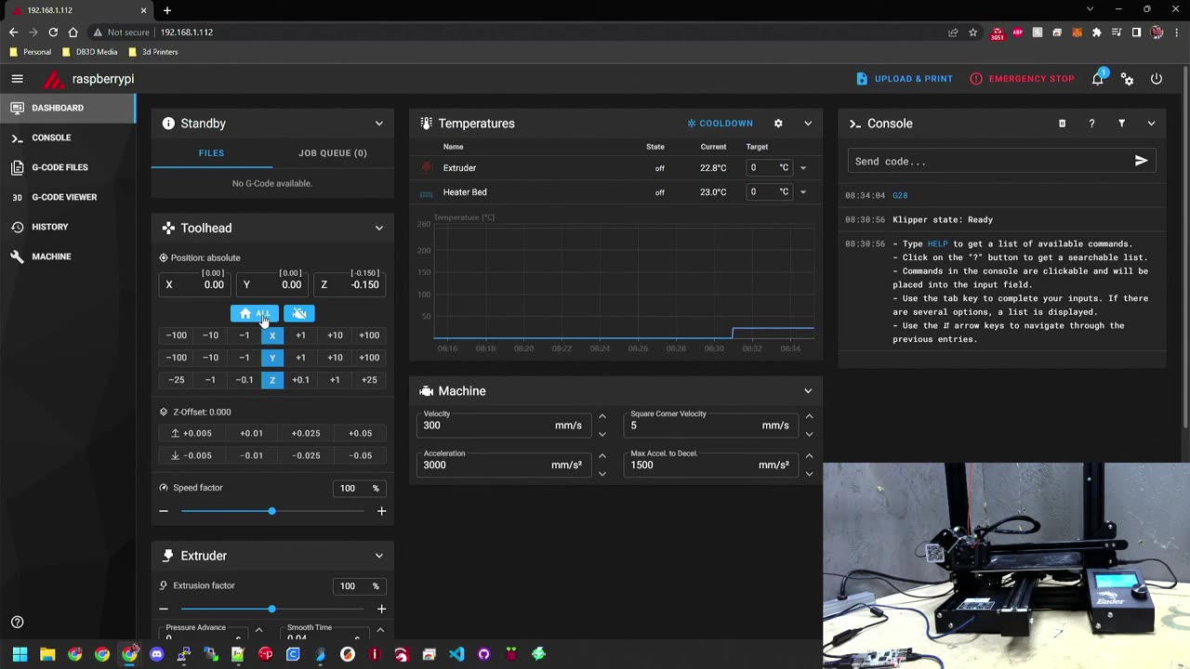Open G-Code Files in sidebar
Viewport: 1190px width, 669px height.
pos(67,167)
